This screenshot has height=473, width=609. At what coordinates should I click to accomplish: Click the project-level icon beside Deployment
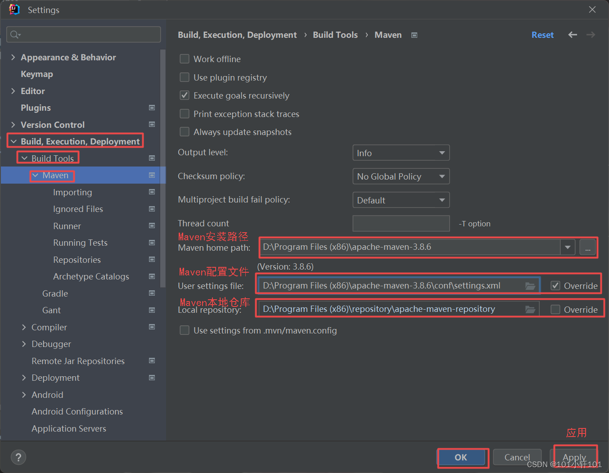pos(152,378)
